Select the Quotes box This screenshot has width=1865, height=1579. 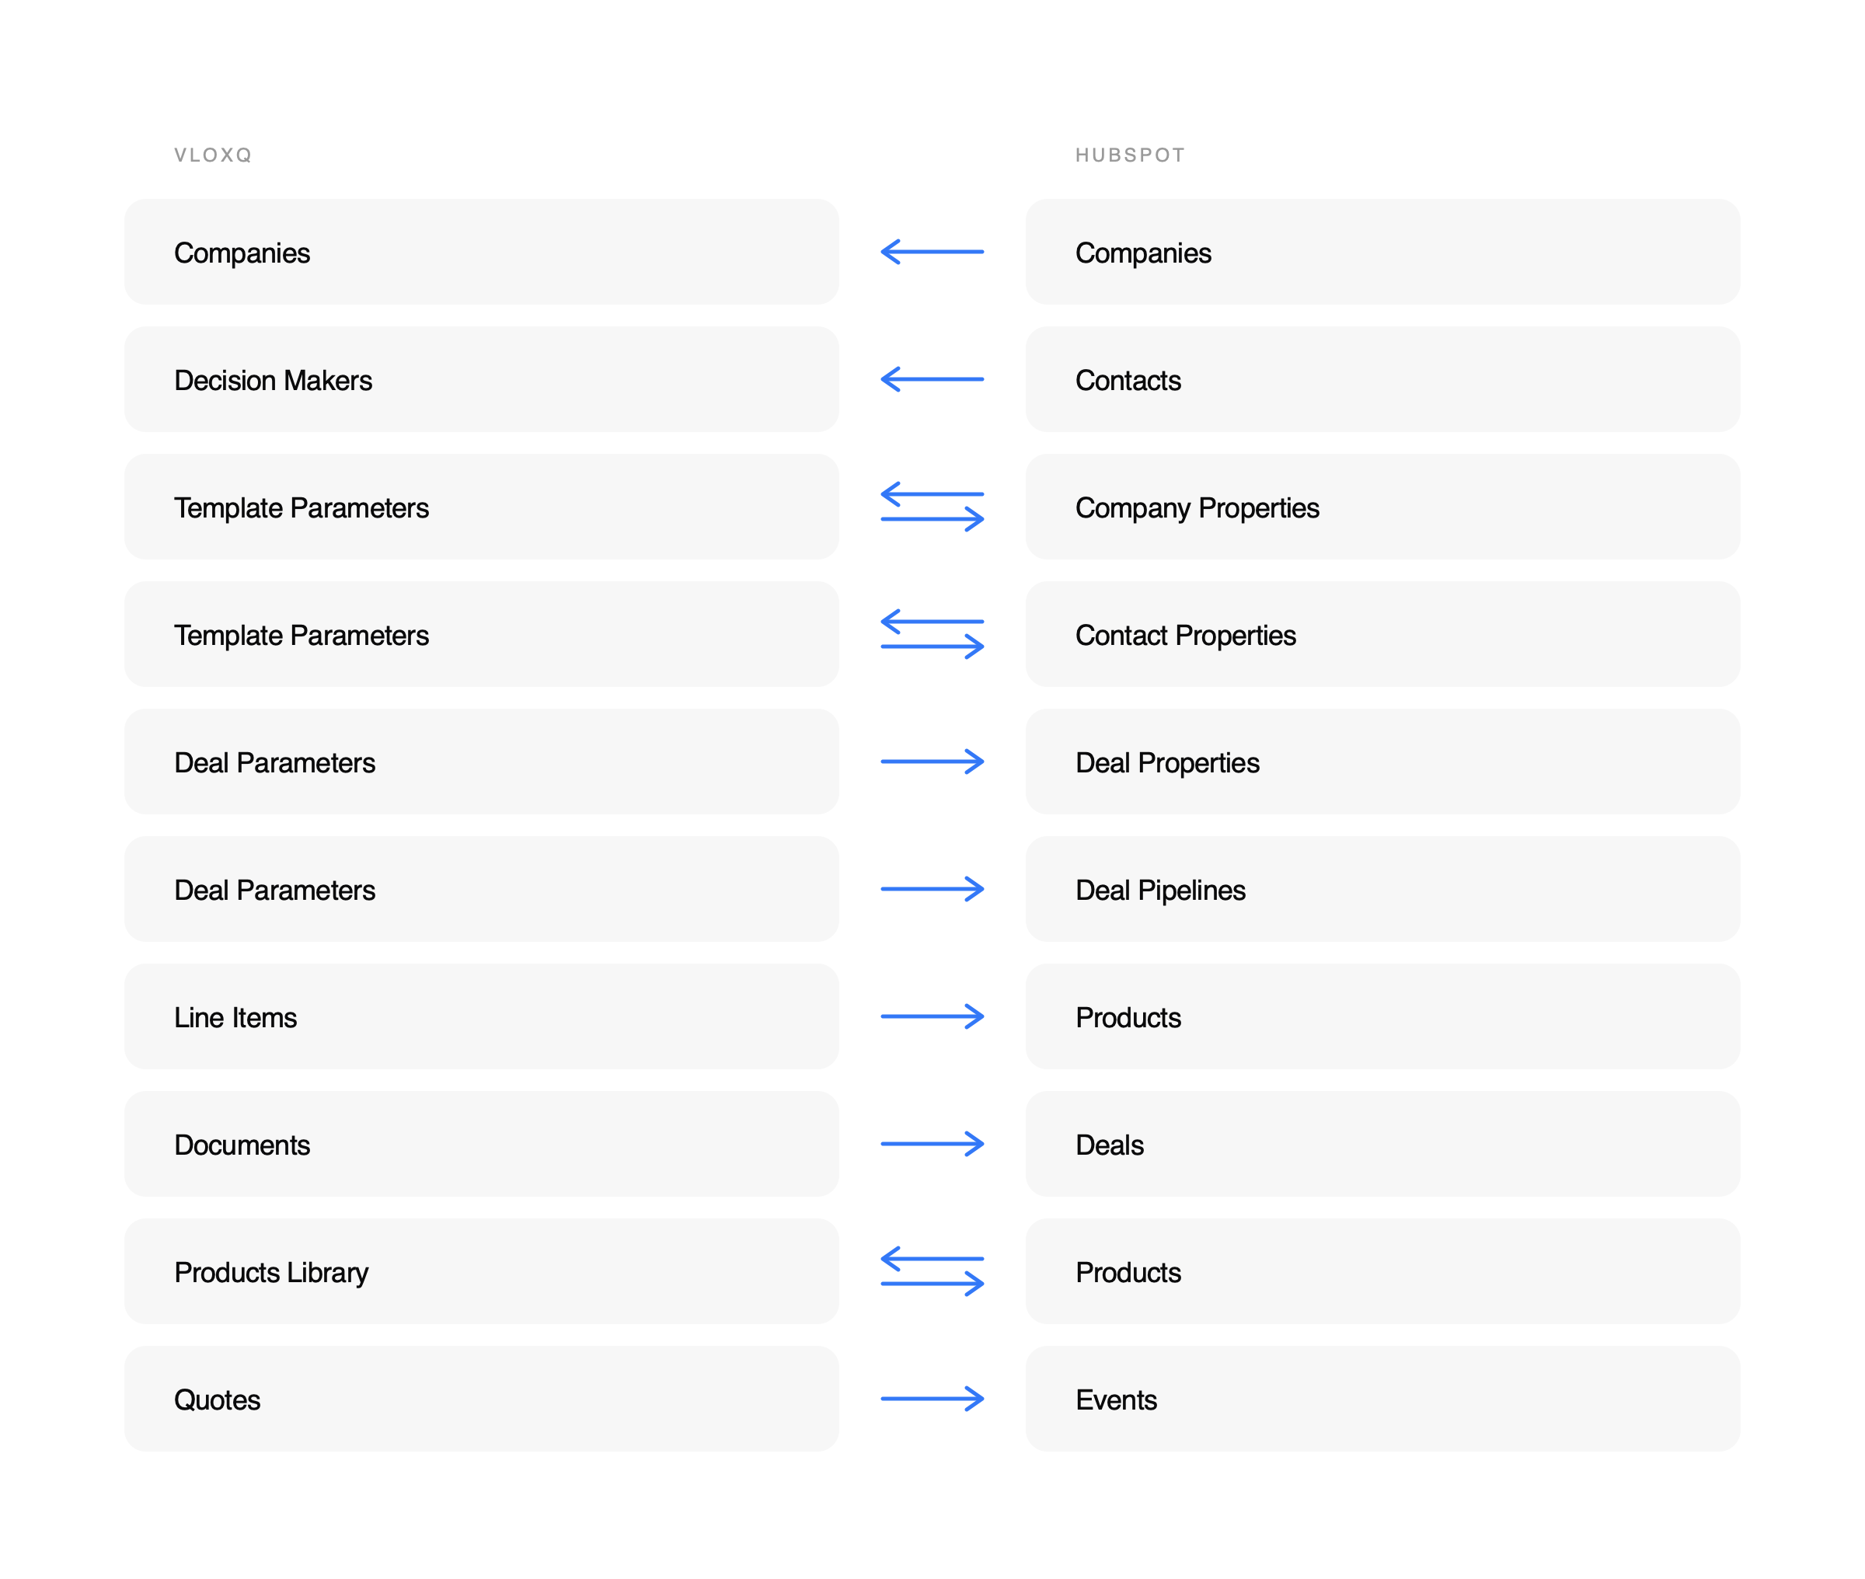tap(482, 1398)
